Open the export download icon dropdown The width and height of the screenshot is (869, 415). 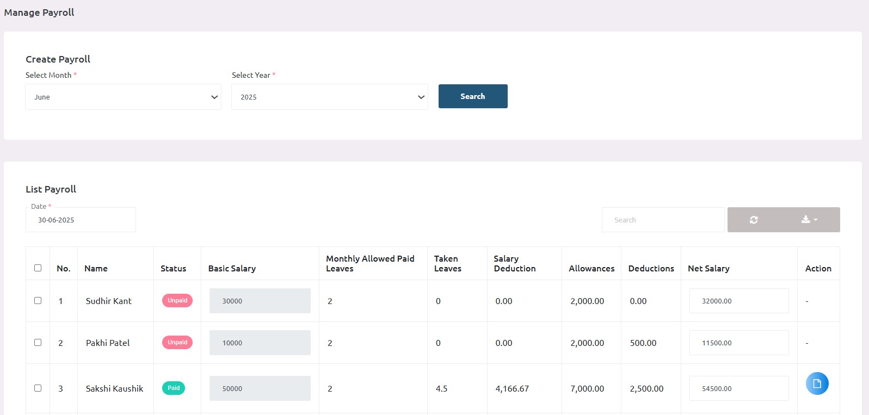(x=810, y=220)
